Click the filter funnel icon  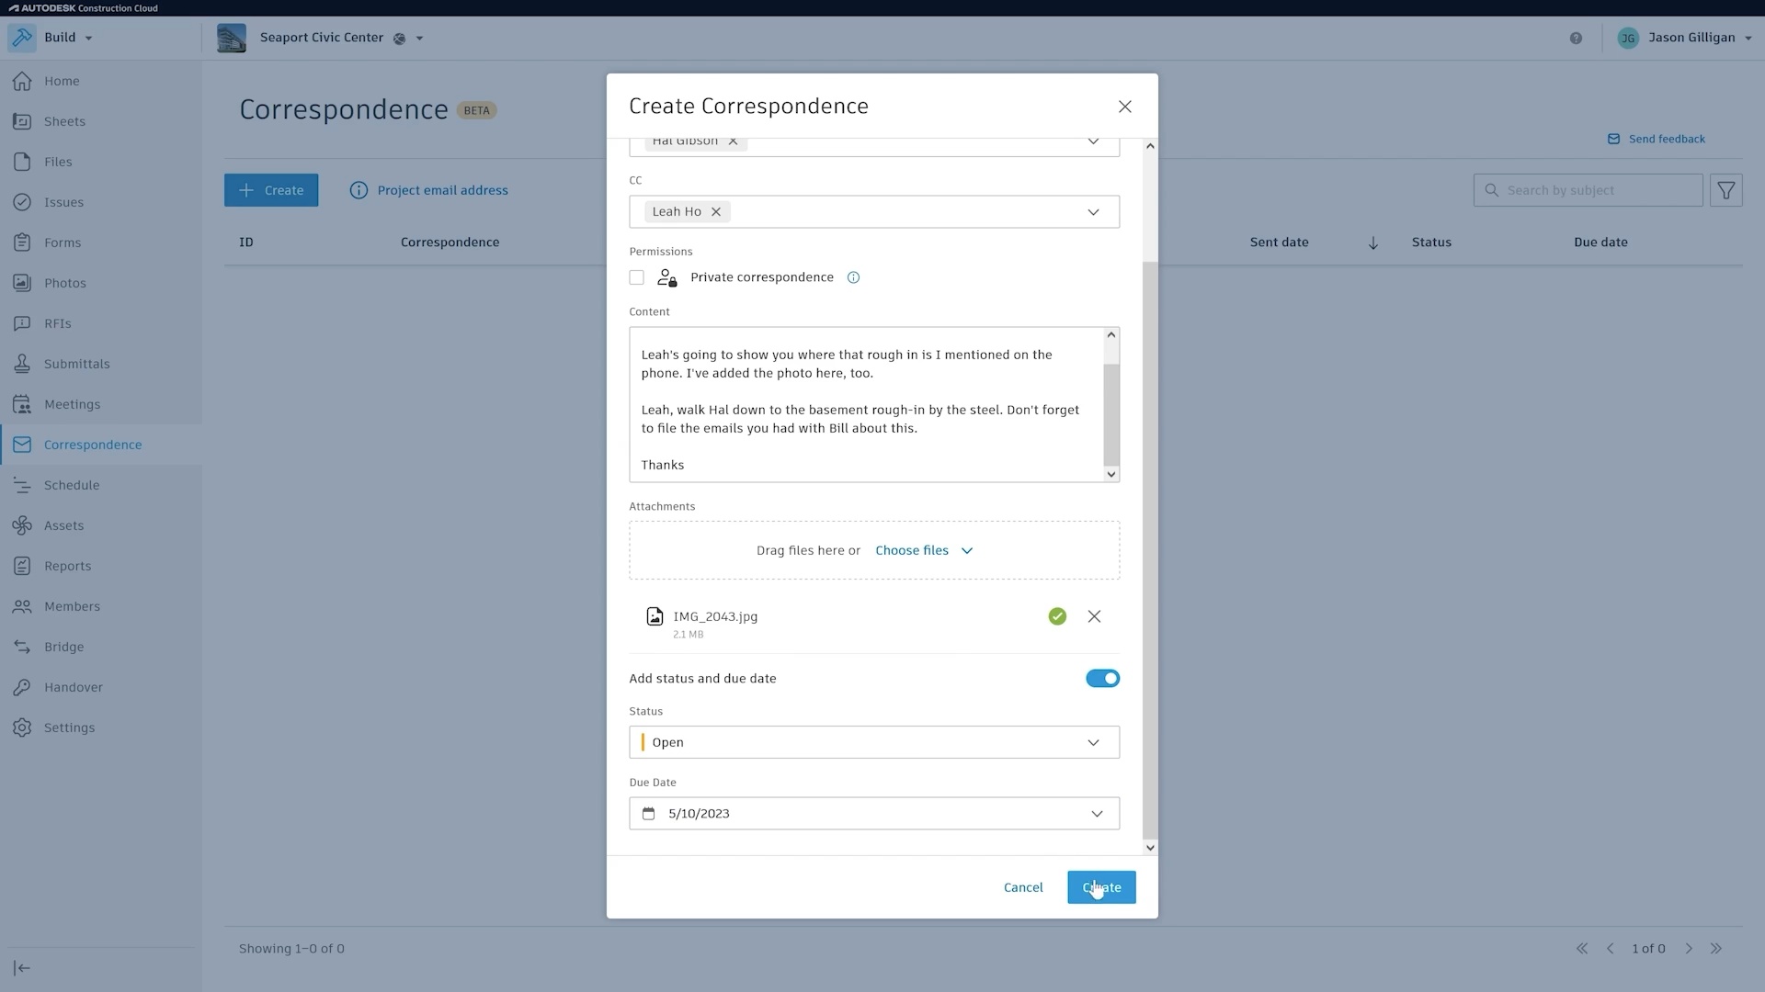click(x=1725, y=190)
